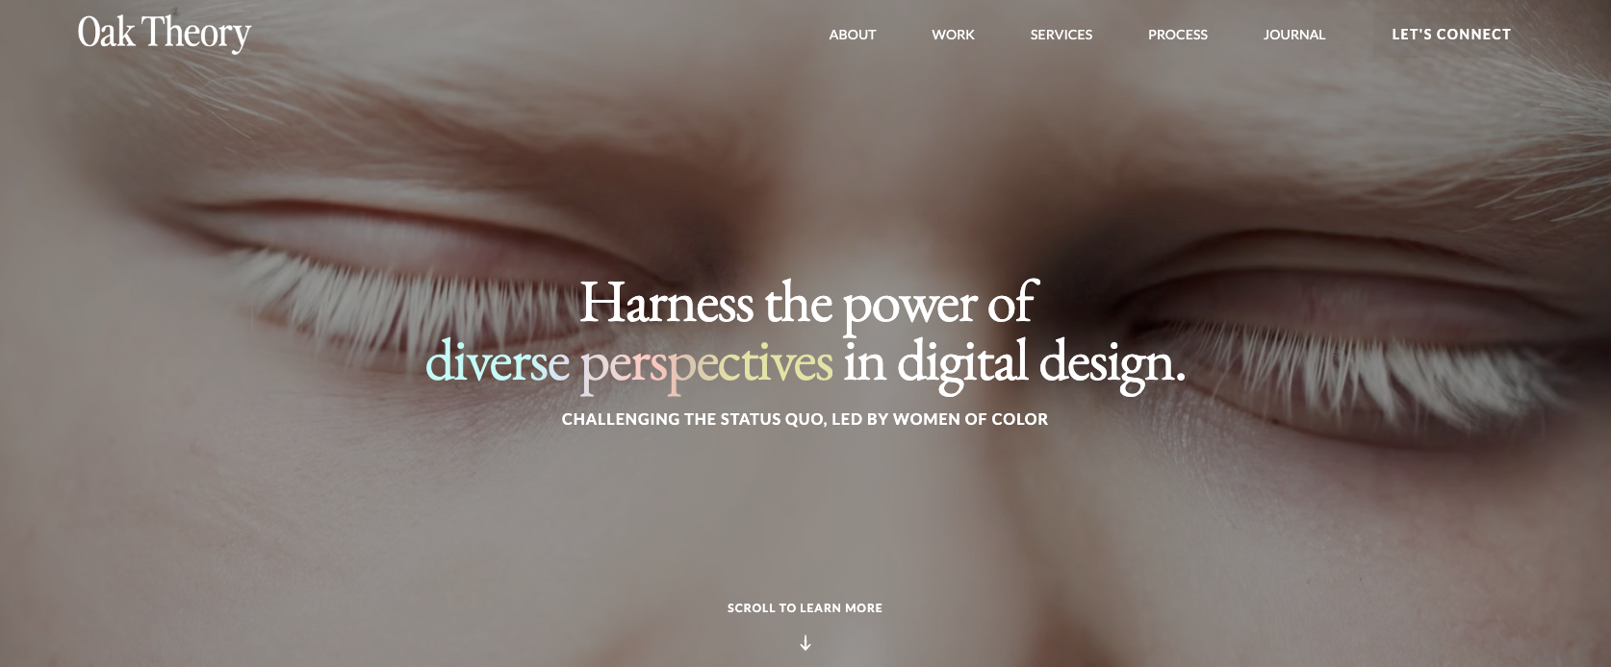Screen dimensions: 1611x667
Task: Click the Oak Theory logo
Action: click(x=165, y=34)
